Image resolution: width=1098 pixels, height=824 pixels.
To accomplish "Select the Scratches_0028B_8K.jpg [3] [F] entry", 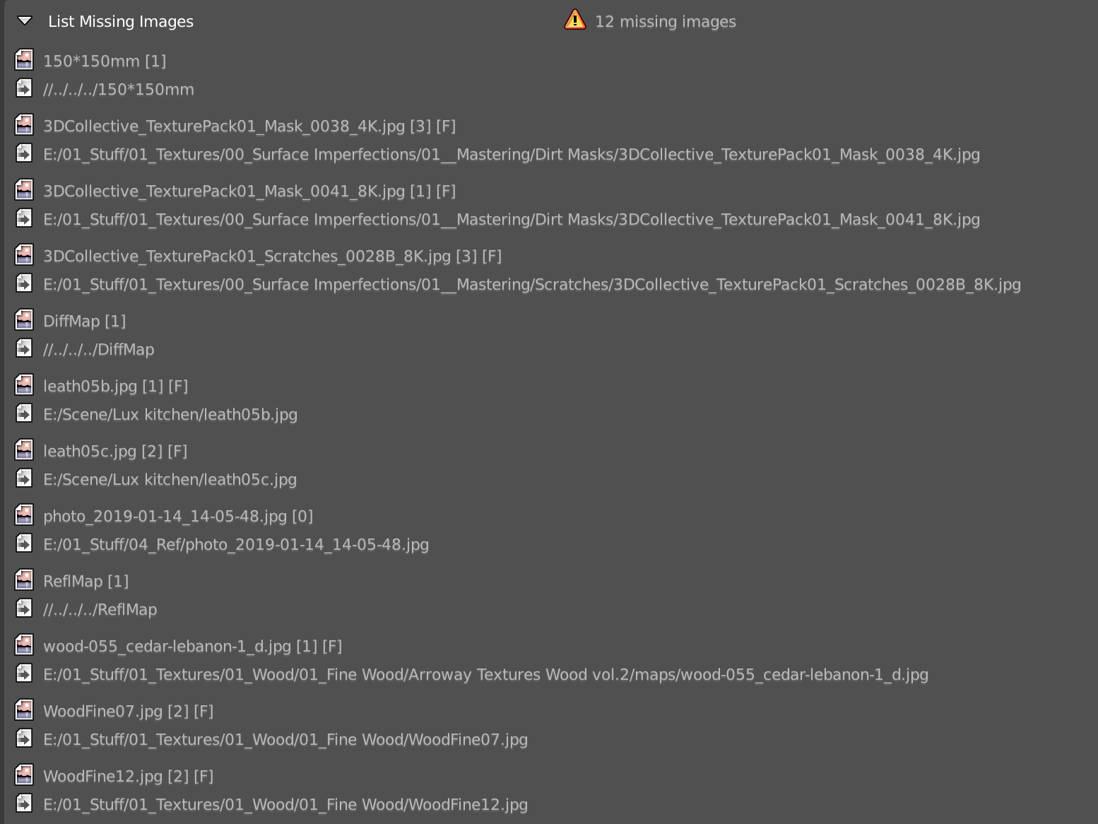I will pos(273,257).
